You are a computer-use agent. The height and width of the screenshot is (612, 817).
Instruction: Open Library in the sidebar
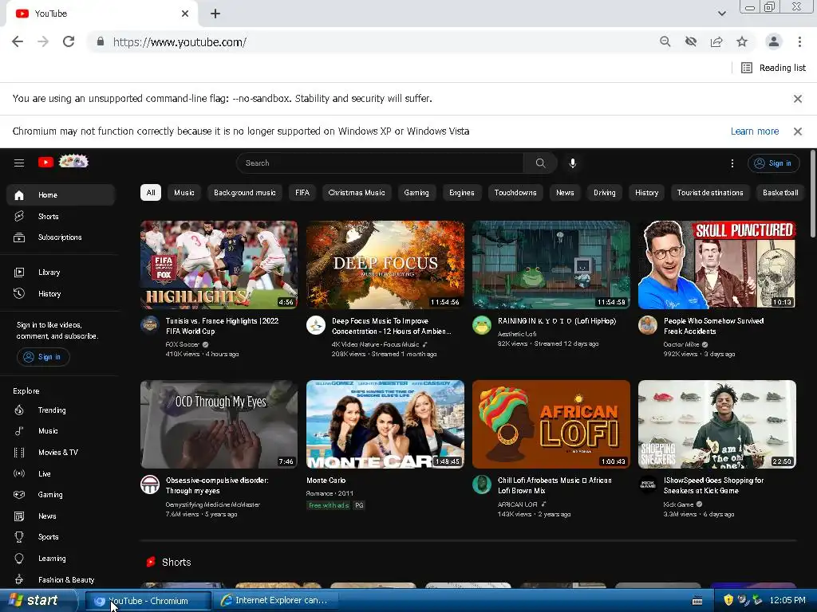[x=61, y=273]
